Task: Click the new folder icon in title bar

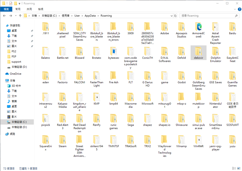Action: coord(15,3)
